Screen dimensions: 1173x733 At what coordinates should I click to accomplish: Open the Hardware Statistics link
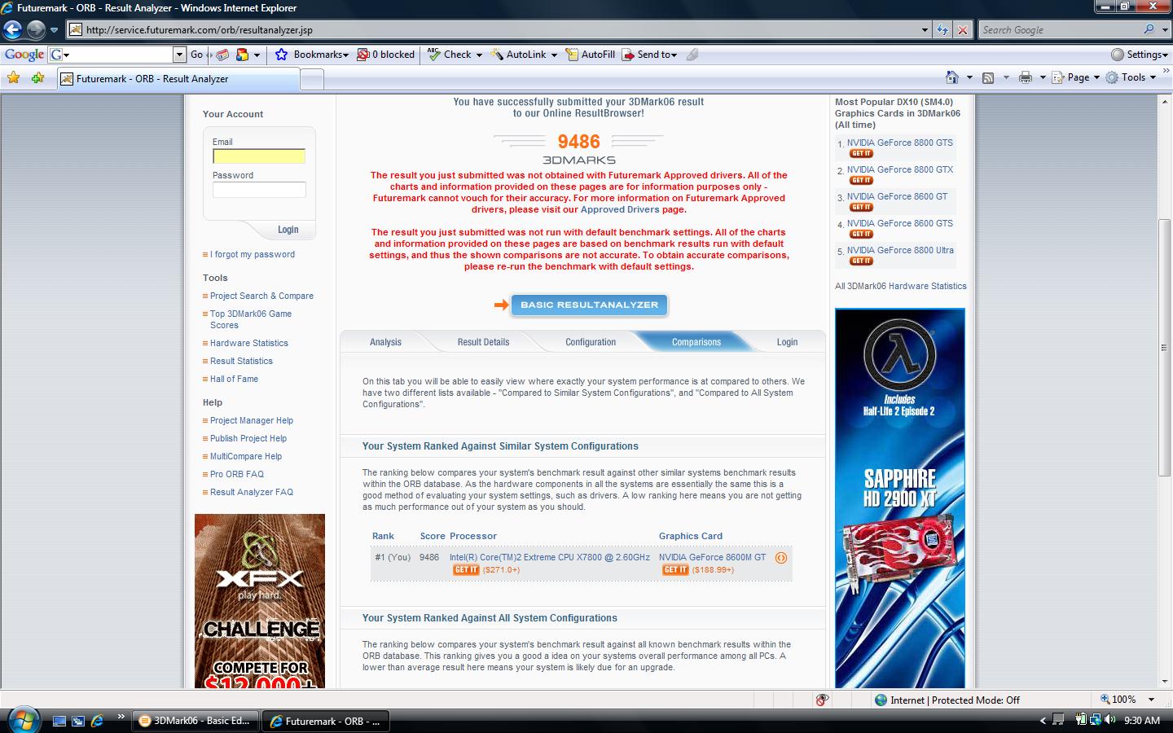click(x=249, y=343)
